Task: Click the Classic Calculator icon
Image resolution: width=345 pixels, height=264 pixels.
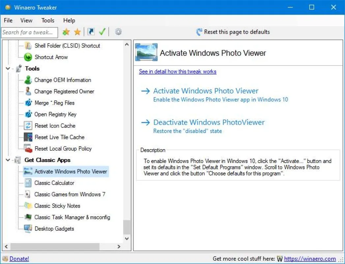Action: (28, 183)
